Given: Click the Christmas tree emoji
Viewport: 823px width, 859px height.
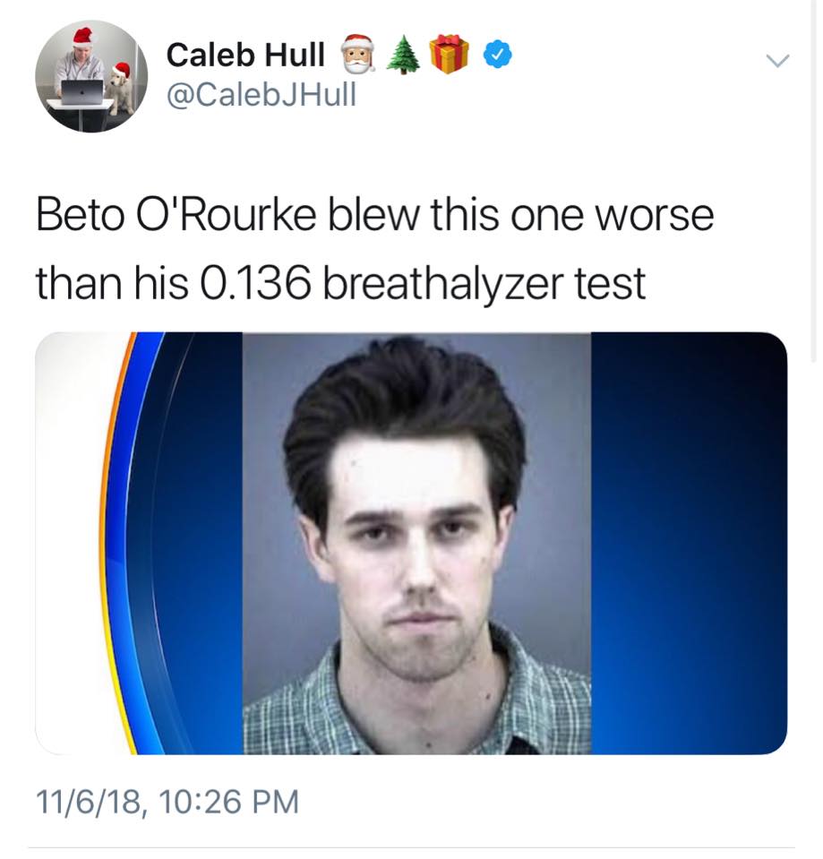Looking at the screenshot, I should coord(403,55).
